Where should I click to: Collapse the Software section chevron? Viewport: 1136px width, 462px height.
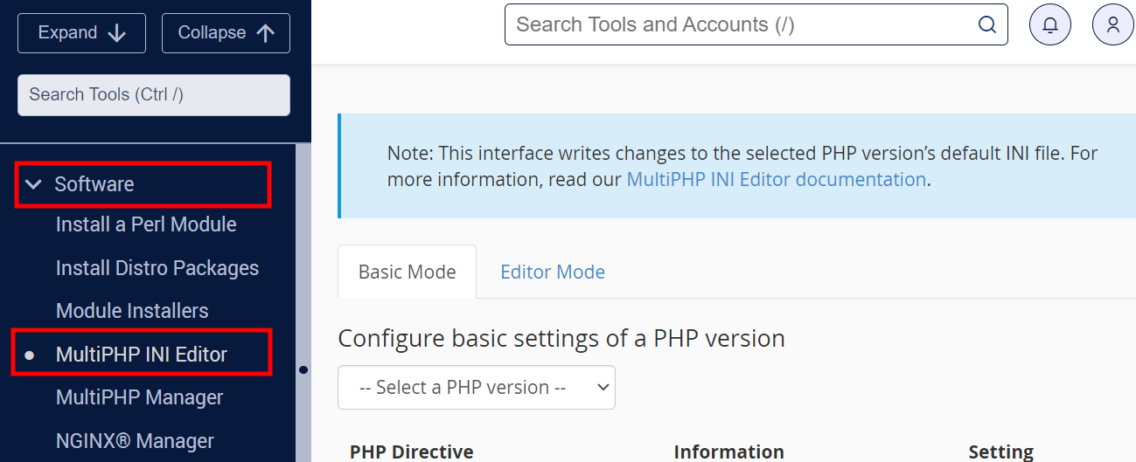pyautogui.click(x=34, y=184)
